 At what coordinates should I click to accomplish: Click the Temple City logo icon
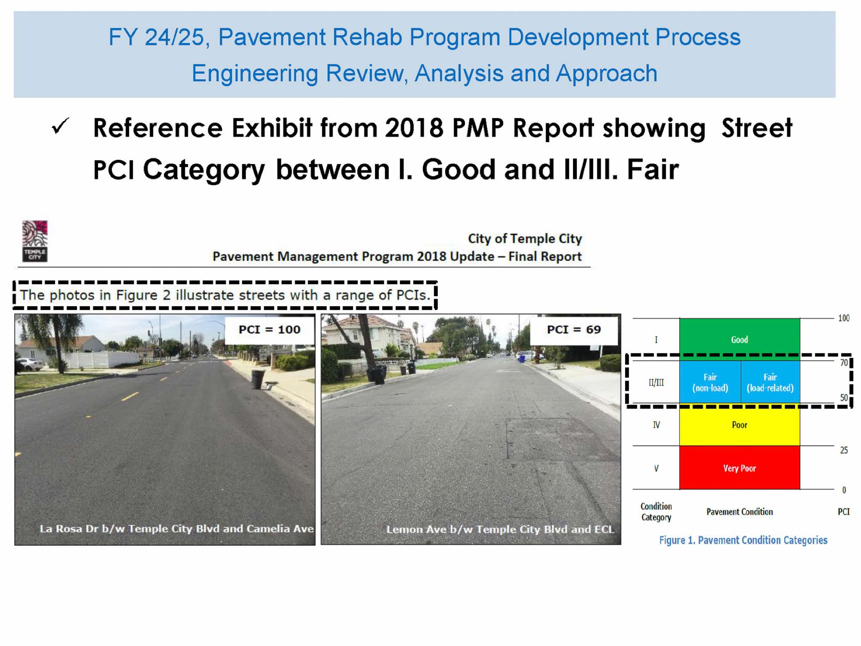(x=34, y=241)
